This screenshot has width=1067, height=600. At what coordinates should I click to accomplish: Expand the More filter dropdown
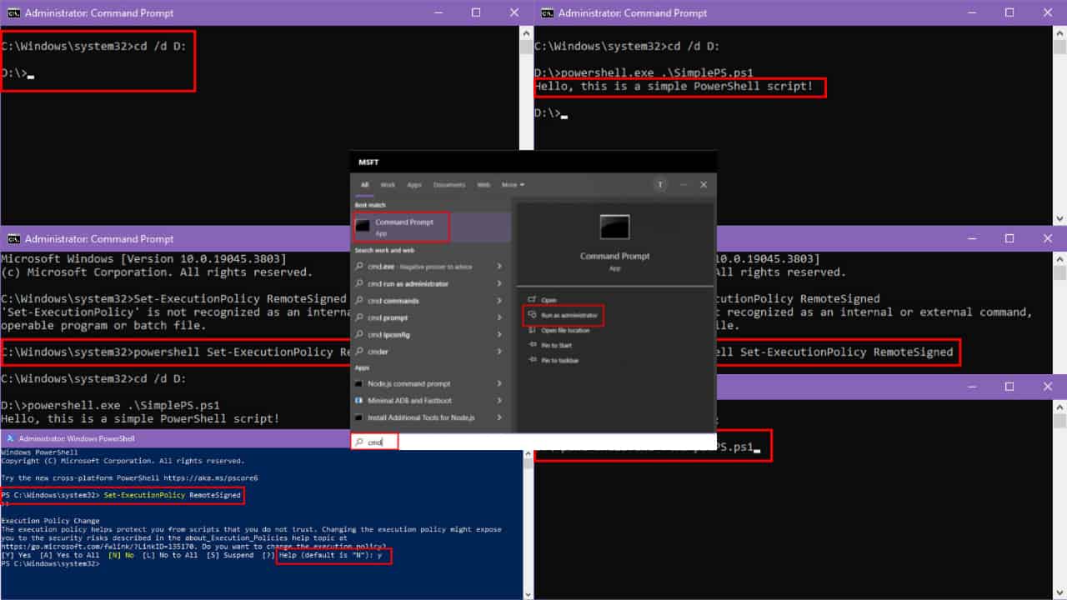(x=513, y=184)
